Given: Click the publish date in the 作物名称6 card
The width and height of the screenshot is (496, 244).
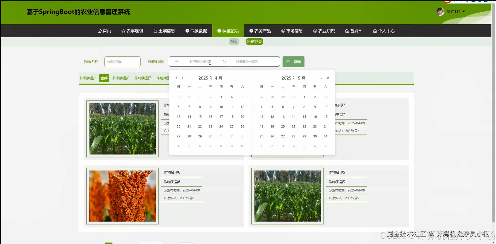Looking at the screenshot, I should 182,190.
